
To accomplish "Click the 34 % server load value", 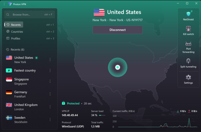I will point(94,115).
